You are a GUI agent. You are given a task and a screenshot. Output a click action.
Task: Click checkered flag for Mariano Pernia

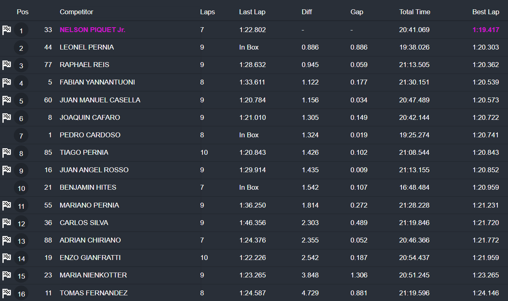[7, 206]
